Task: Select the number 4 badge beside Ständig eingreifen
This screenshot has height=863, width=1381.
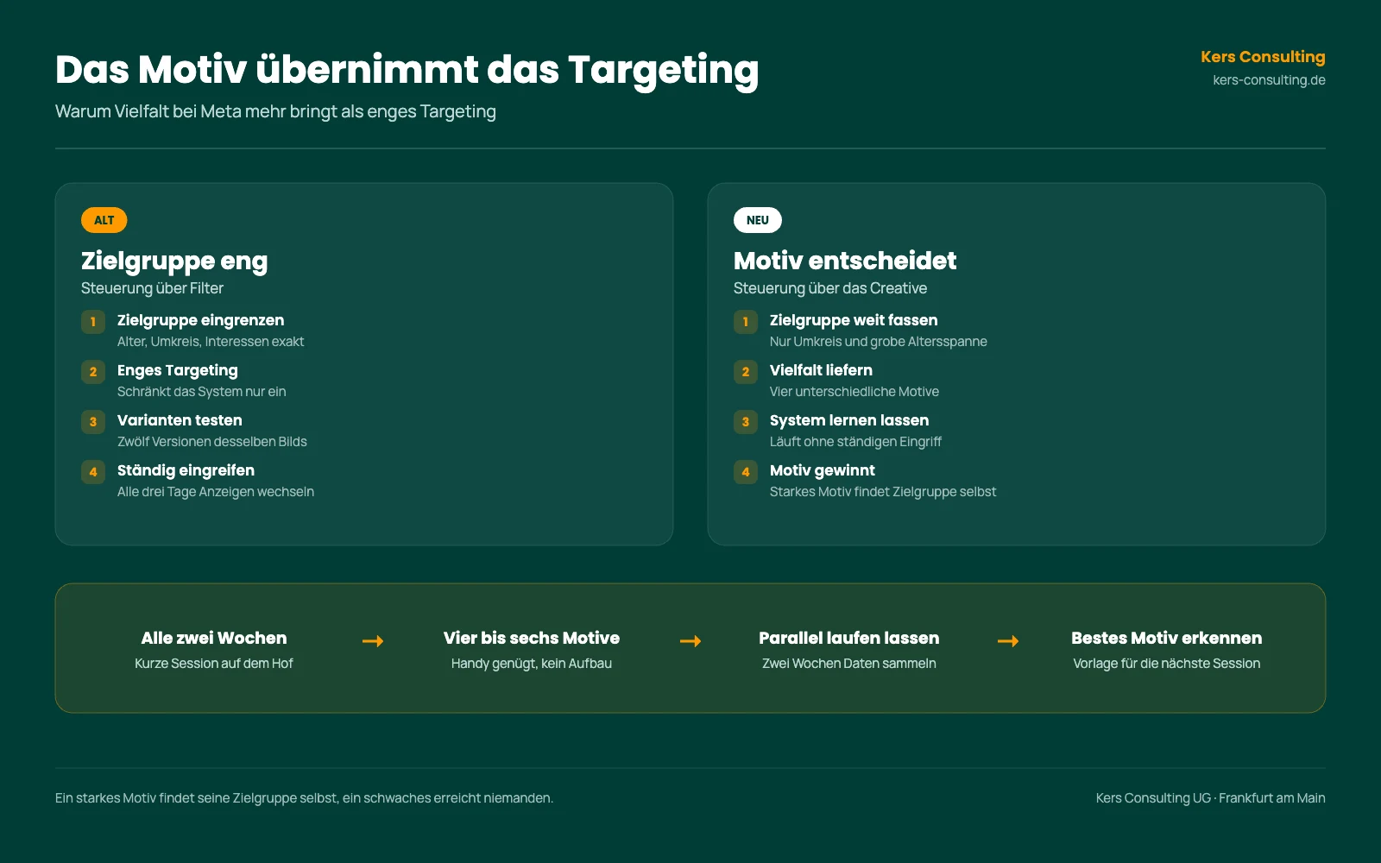Action: [x=93, y=472]
